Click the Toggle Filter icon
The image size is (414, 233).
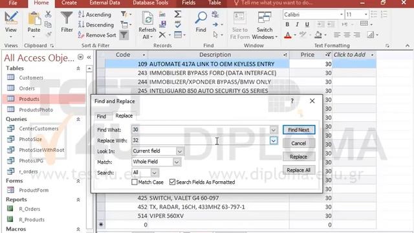(124, 35)
